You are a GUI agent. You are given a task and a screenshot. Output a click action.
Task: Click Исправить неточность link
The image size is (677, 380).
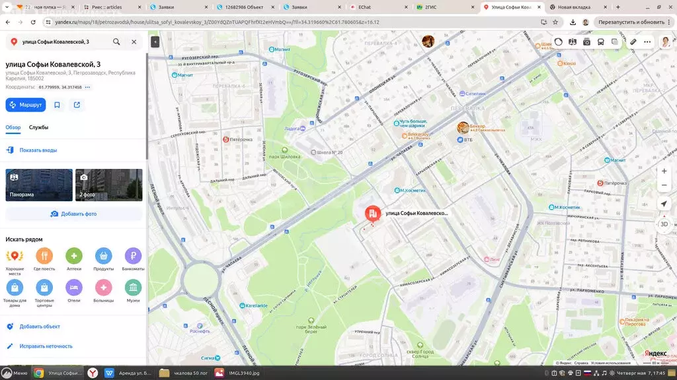point(46,346)
